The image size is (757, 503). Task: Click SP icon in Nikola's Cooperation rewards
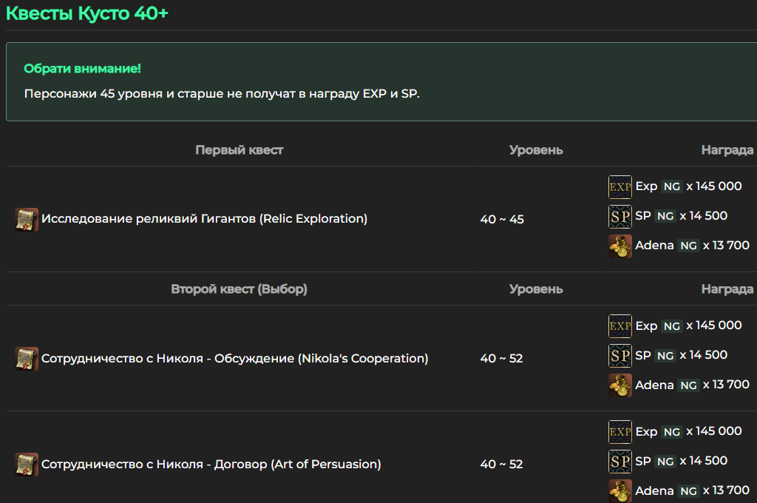tap(620, 356)
